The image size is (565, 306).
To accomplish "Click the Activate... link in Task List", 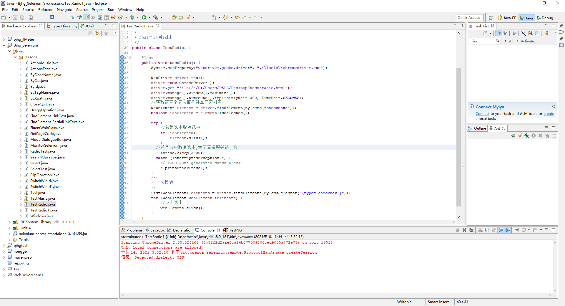I will 529,41.
